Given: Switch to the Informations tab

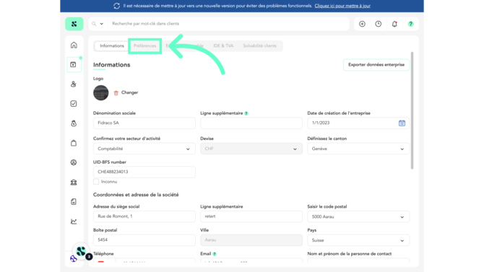Looking at the screenshot, I should tap(112, 45).
